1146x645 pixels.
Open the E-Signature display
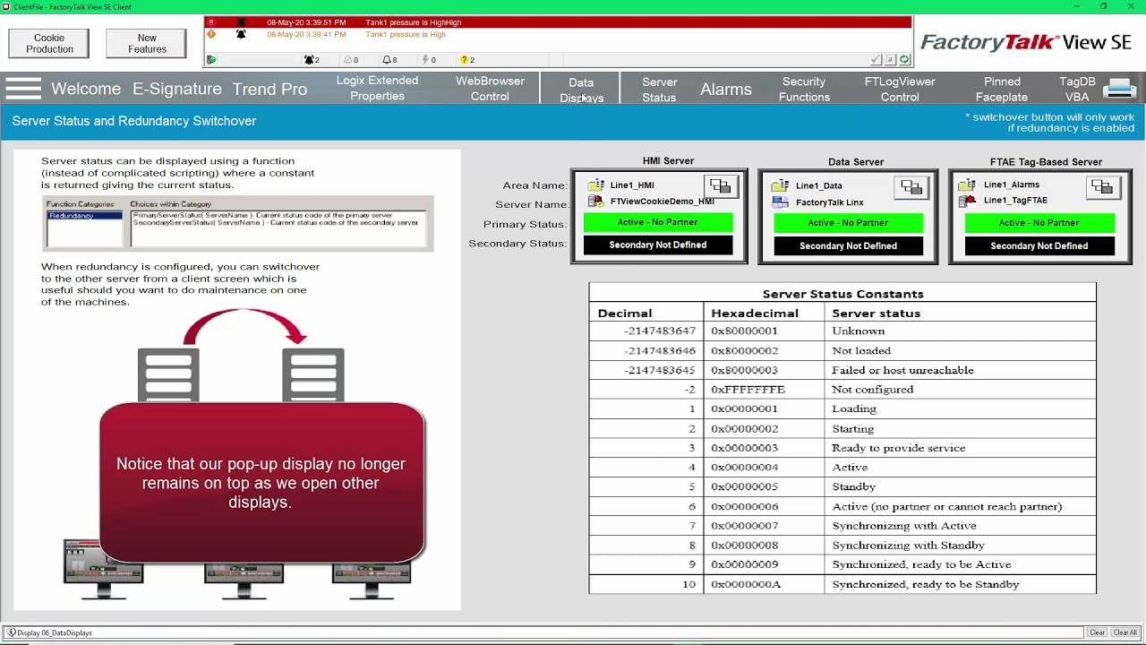(x=177, y=89)
